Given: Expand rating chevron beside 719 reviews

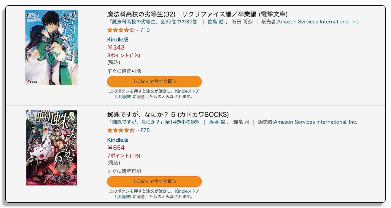Looking at the screenshot, I should 138,30.
